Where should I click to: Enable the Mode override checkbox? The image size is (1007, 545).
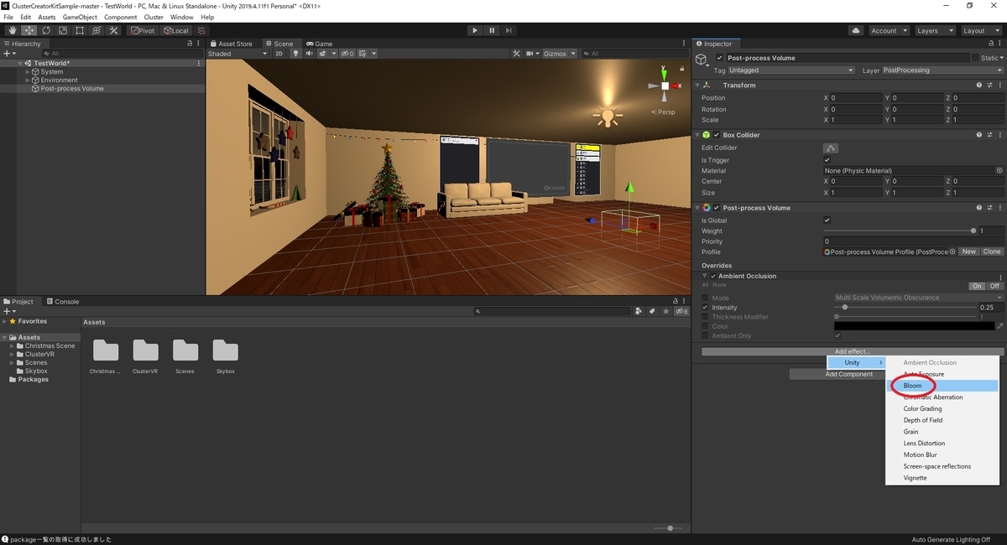point(705,298)
